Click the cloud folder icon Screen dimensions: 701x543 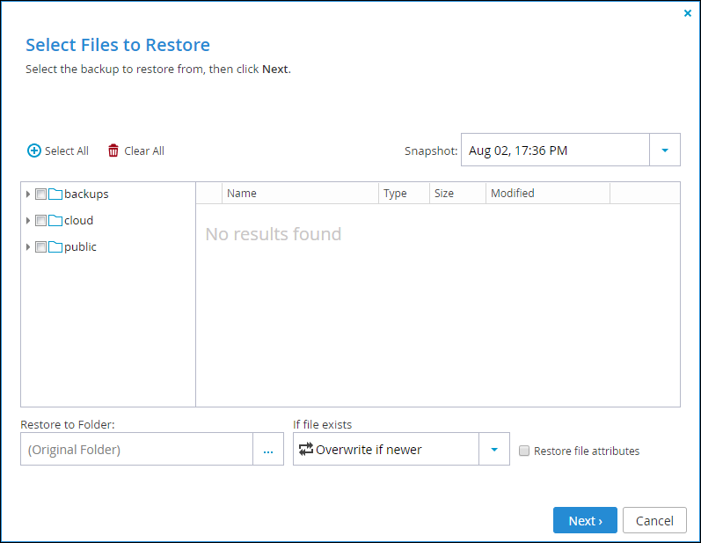pos(55,221)
